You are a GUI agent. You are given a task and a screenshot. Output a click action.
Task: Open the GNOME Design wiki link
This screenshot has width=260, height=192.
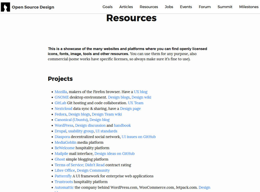point(141,97)
